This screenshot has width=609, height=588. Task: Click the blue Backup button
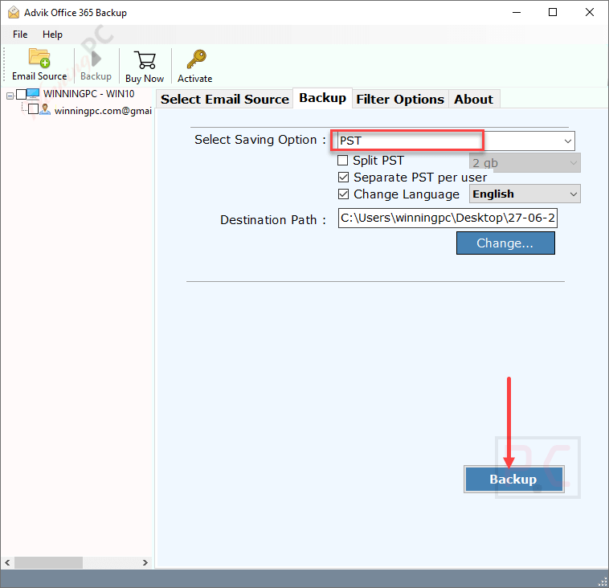(513, 480)
